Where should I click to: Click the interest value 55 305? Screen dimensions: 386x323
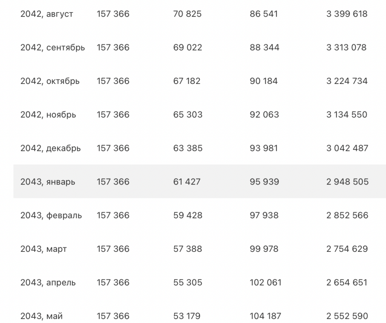click(188, 282)
